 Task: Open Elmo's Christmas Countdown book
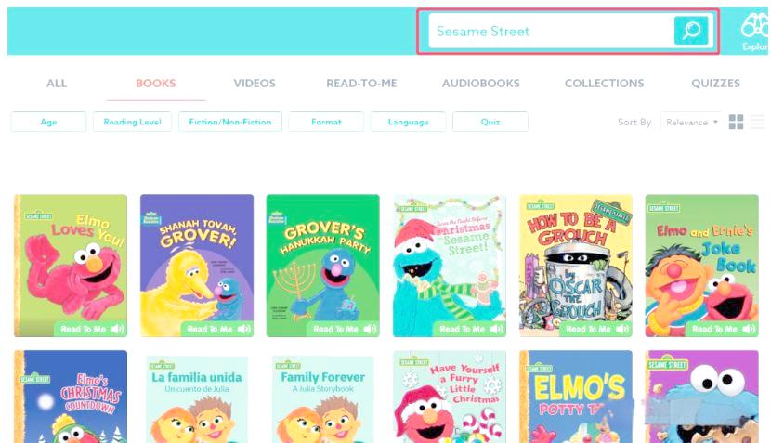pos(71,397)
